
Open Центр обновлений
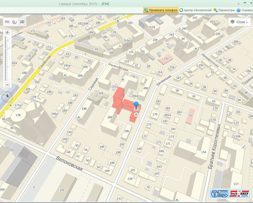point(195,10)
